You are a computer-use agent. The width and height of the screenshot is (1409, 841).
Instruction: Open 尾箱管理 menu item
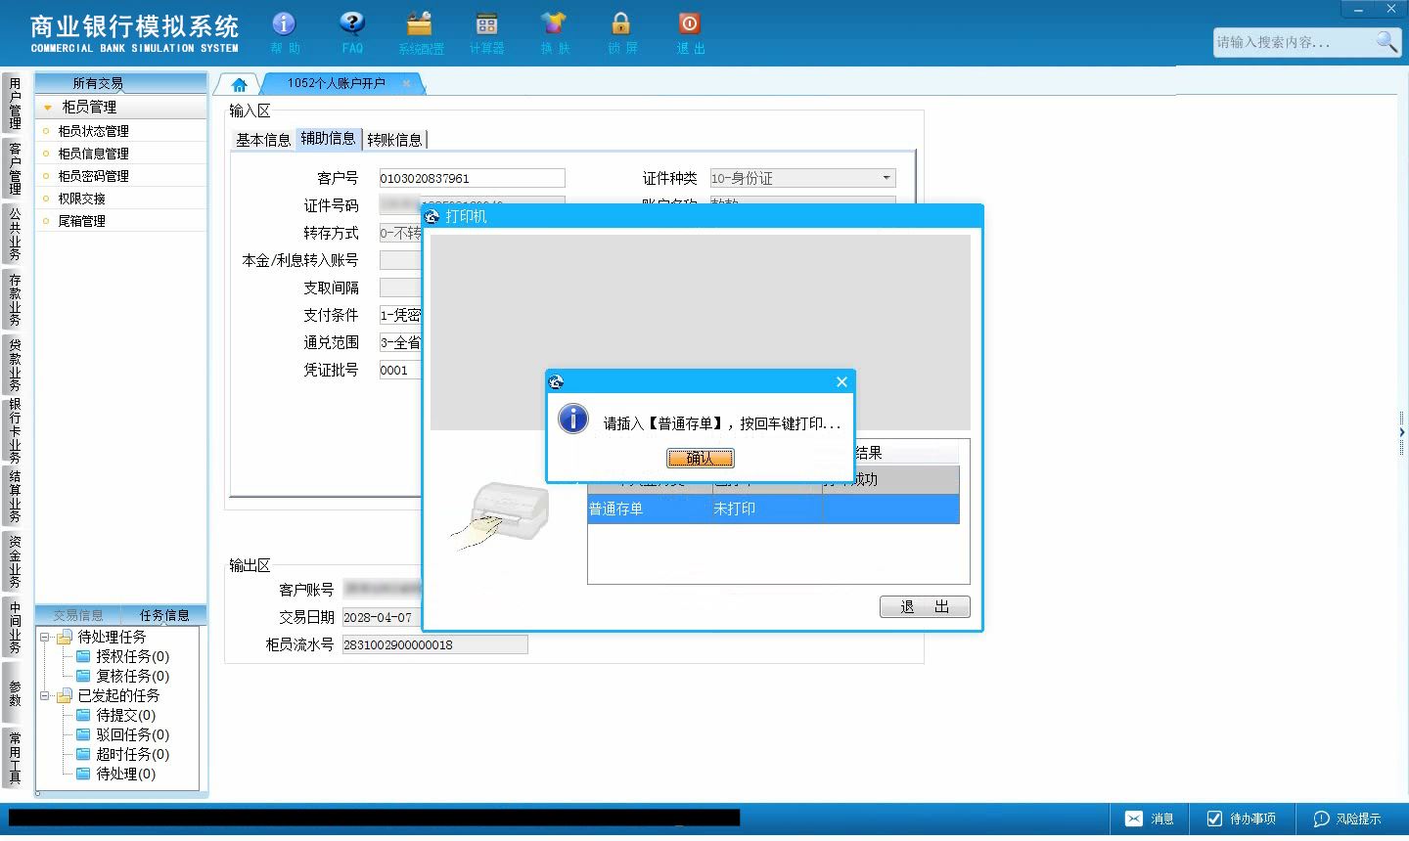(81, 221)
